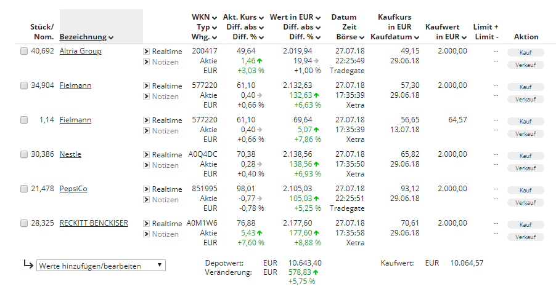Screen dimensions: 556x292
Task: Select the RECKITT BENCKISER row checkbox
Action: tap(24, 223)
